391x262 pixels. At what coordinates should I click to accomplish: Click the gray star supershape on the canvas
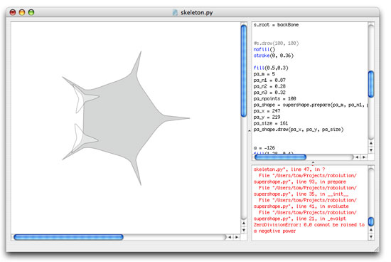pyautogui.click(x=119, y=117)
